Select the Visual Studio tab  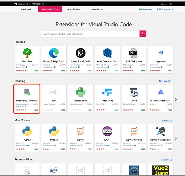coord(26,9)
